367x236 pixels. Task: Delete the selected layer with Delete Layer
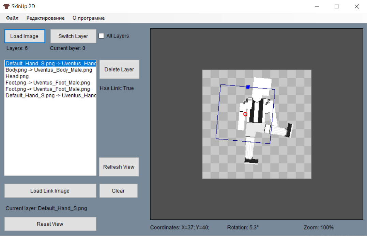[119, 69]
